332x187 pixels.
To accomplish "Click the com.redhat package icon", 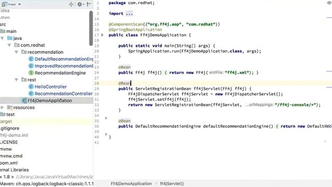I will pyautogui.click(x=17, y=45).
